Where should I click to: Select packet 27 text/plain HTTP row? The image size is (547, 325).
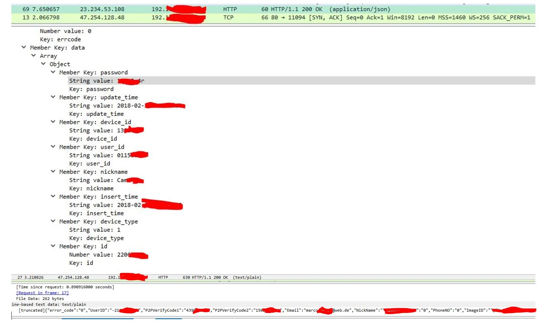[x=273, y=277]
